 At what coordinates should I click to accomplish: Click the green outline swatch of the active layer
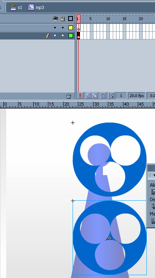(71, 36)
